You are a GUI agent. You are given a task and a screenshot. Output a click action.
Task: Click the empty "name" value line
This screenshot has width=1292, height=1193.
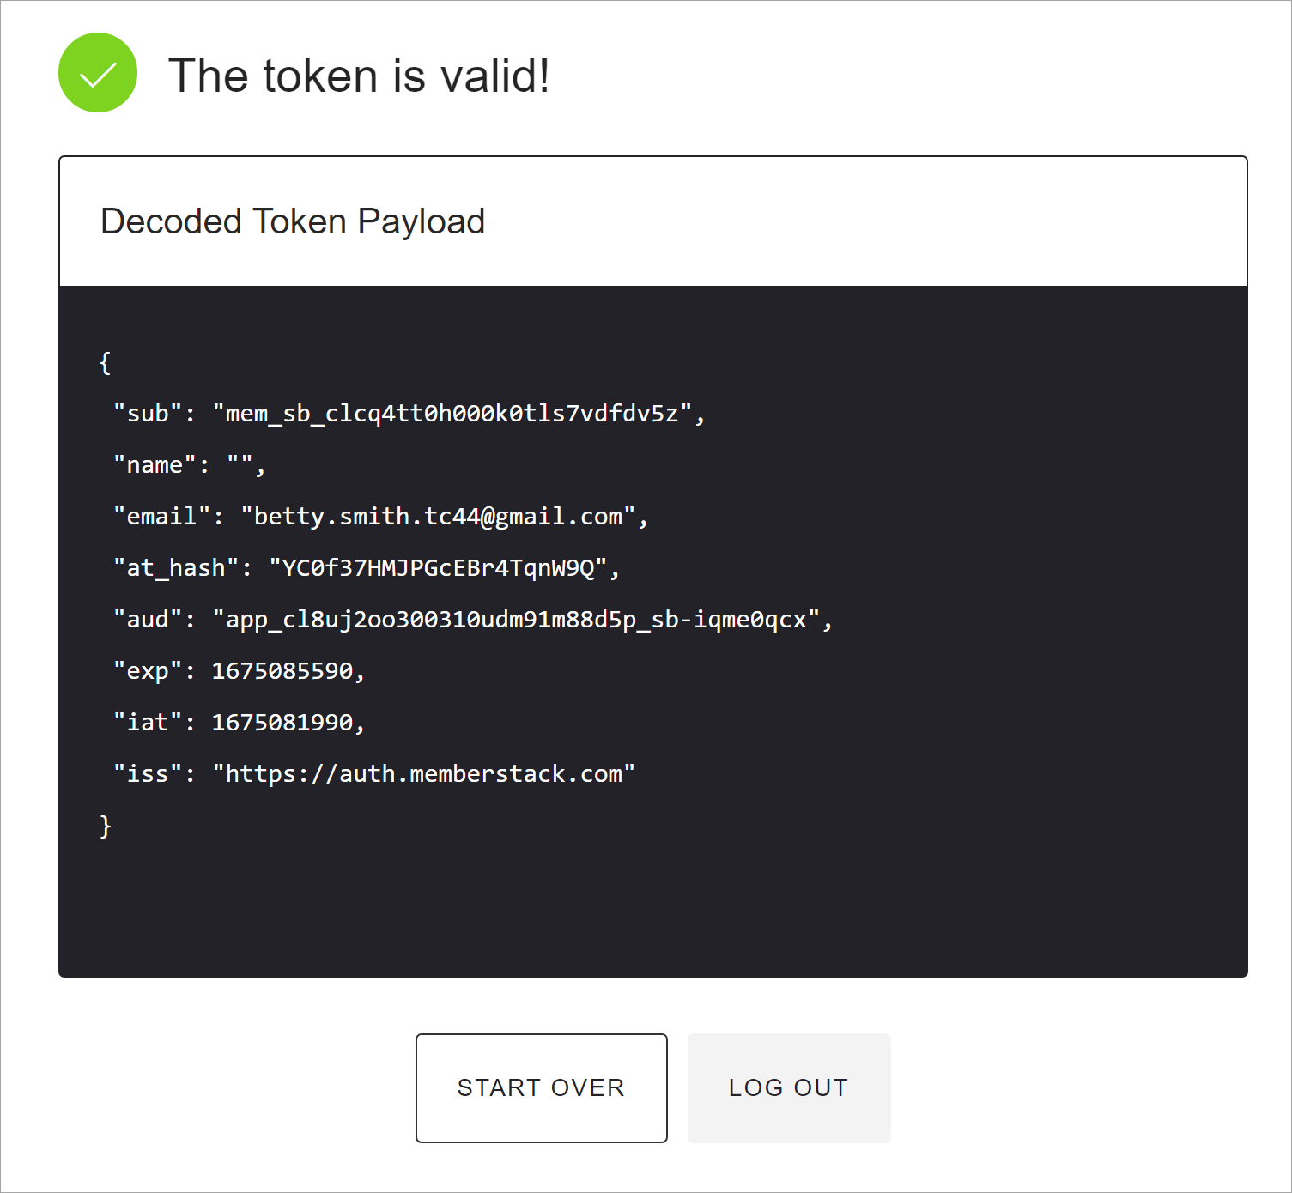tap(189, 465)
